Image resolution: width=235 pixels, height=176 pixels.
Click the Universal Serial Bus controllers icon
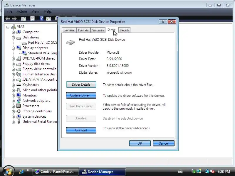coord(19,122)
